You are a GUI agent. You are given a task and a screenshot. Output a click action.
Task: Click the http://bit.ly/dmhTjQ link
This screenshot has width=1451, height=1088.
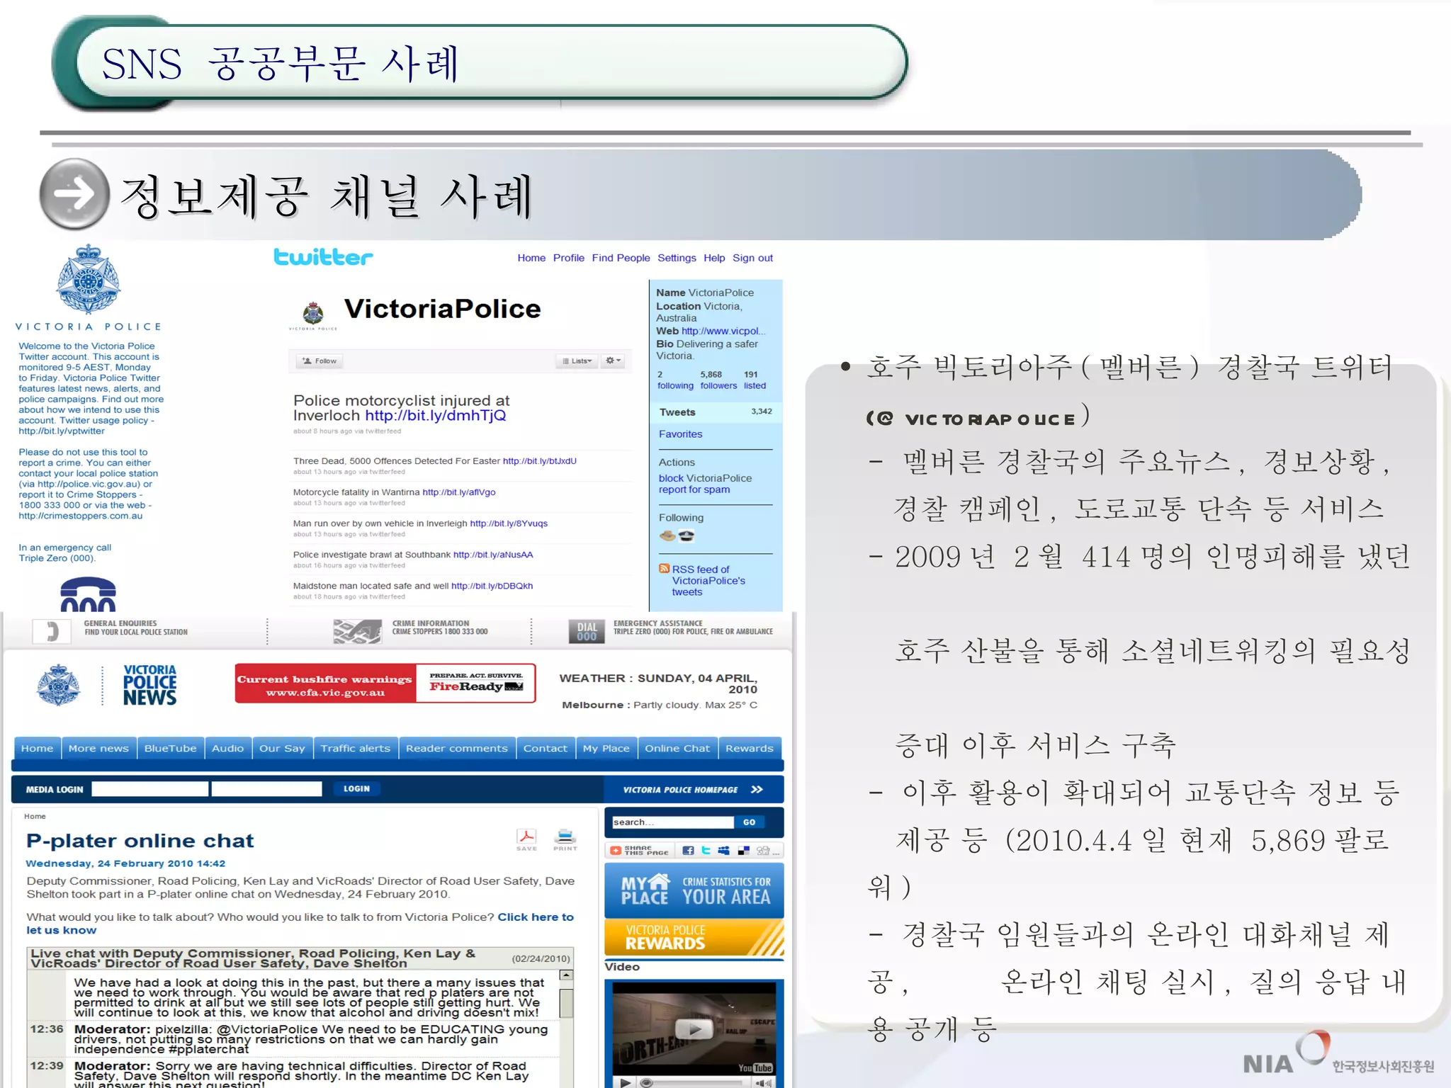tap(435, 416)
